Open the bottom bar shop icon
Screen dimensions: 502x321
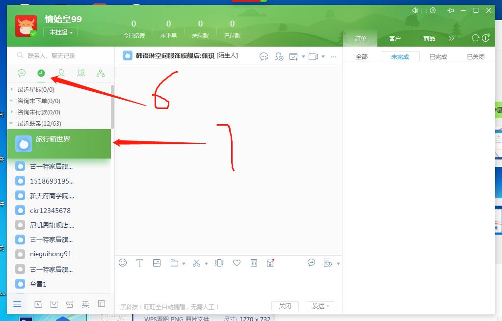pos(70,304)
